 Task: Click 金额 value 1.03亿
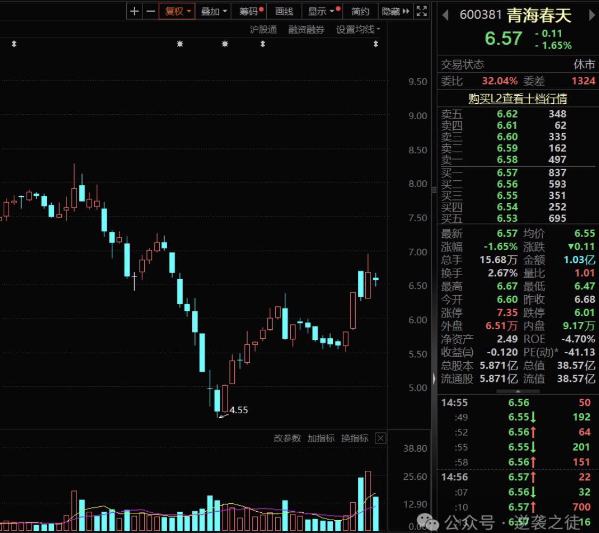[x=579, y=260]
